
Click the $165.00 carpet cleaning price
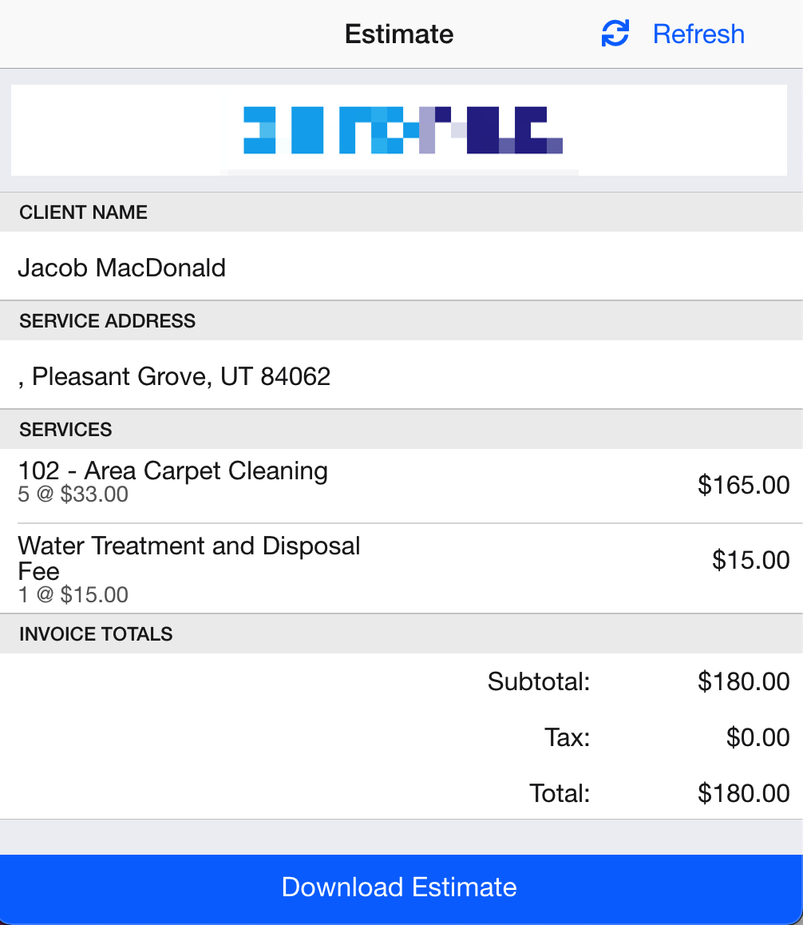743,485
